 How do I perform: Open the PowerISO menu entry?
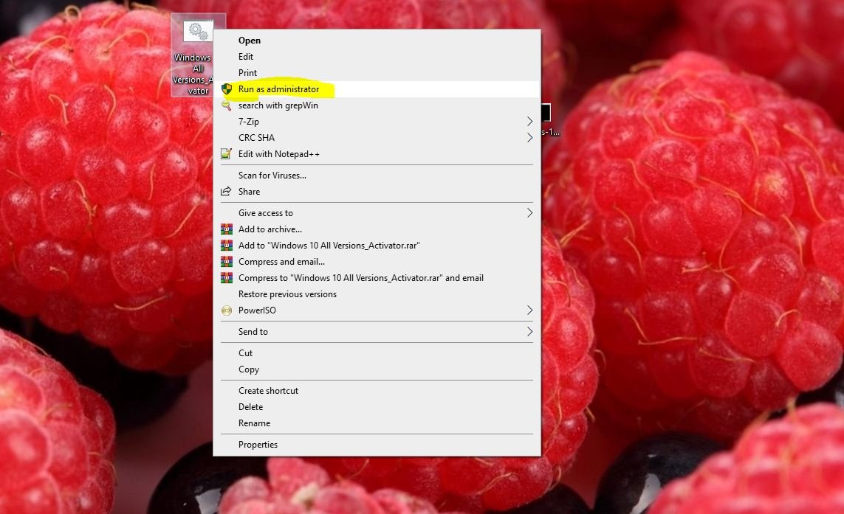coord(377,310)
